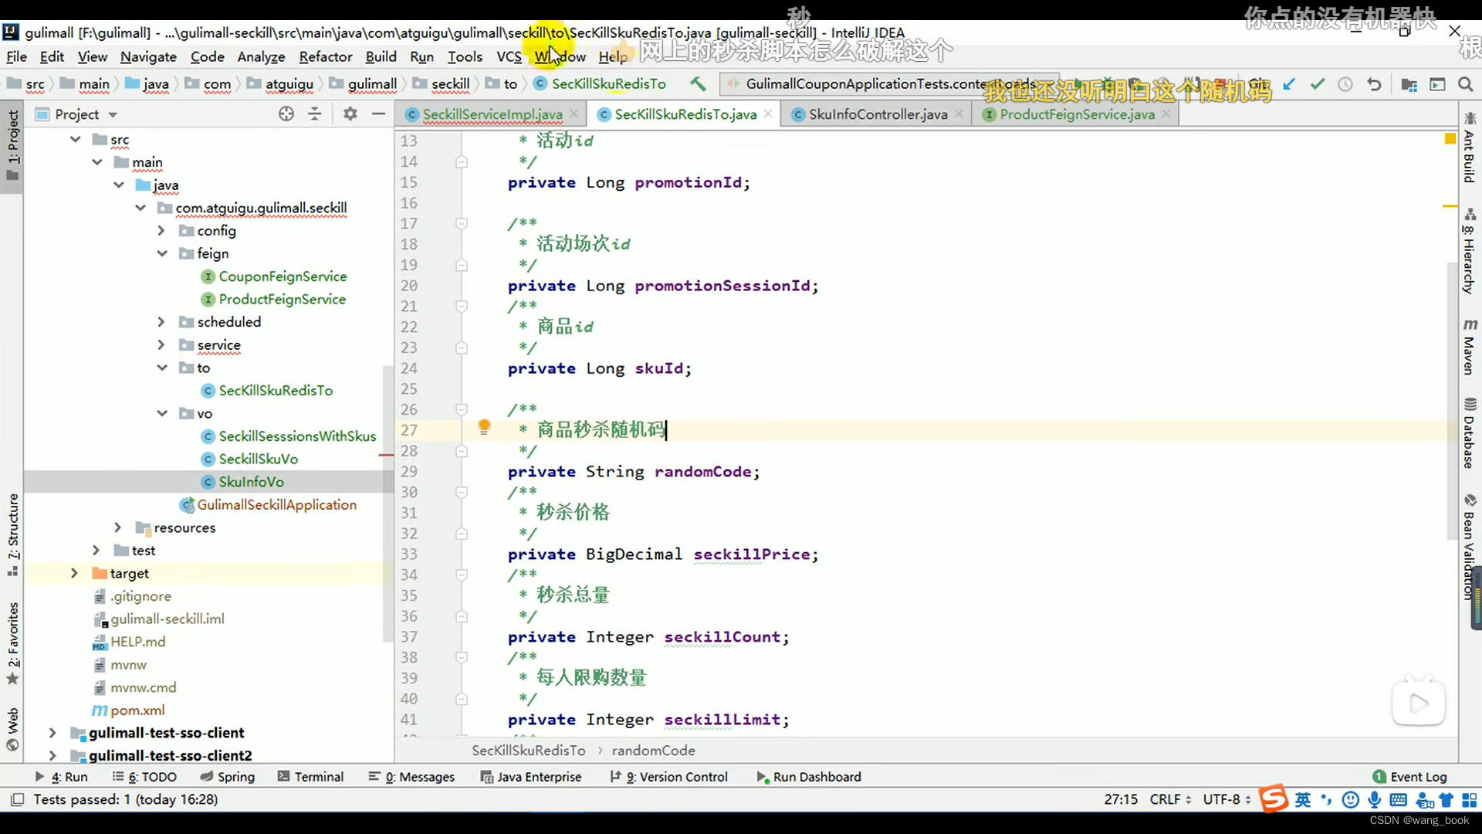Click the tool windows quick-access icon in status bar
The height and width of the screenshot is (834, 1482).
pos(17,799)
